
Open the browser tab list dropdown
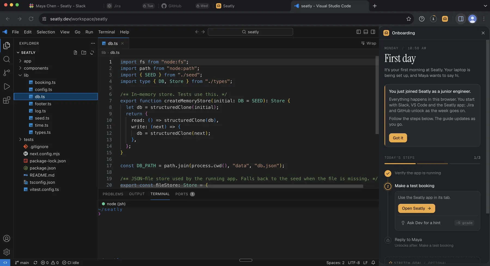(x=485, y=6)
